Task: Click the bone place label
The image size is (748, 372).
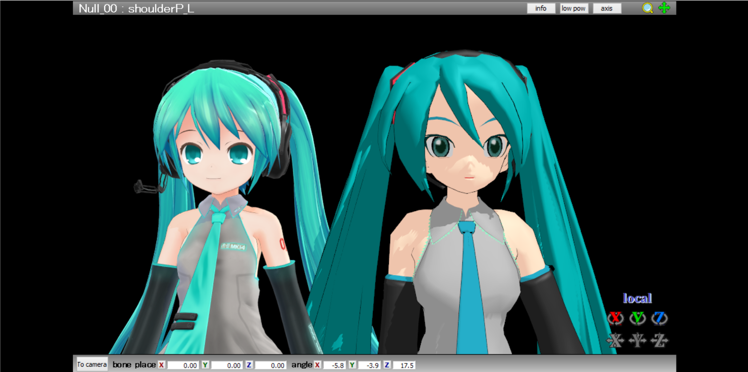Action: click(x=134, y=365)
